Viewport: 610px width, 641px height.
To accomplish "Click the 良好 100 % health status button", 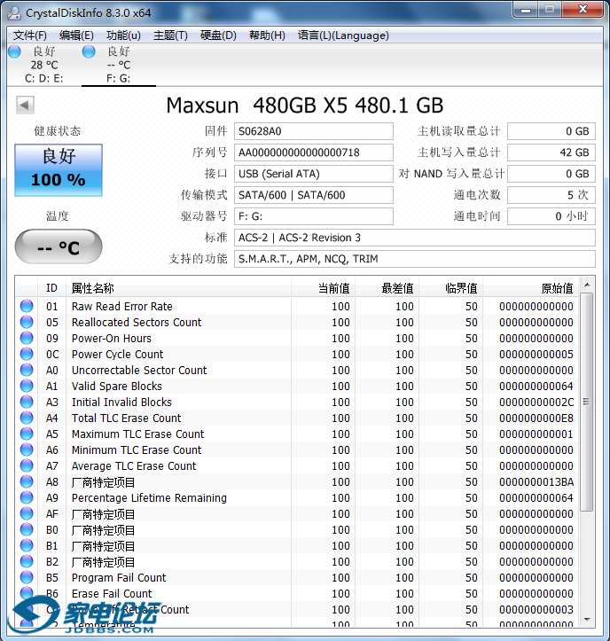I will (x=59, y=169).
